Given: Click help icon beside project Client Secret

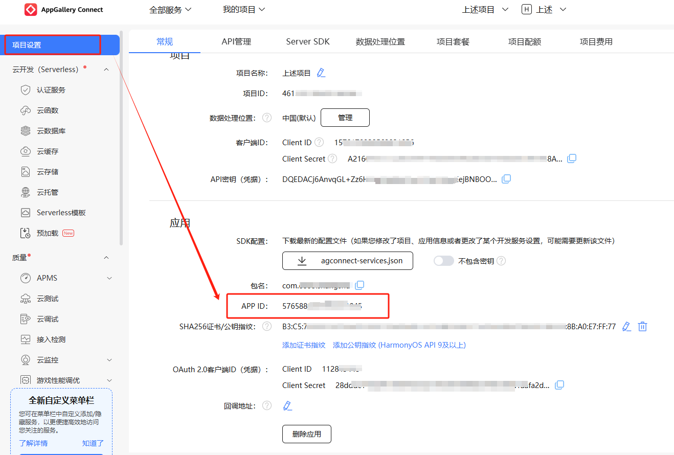Looking at the screenshot, I should [x=332, y=158].
